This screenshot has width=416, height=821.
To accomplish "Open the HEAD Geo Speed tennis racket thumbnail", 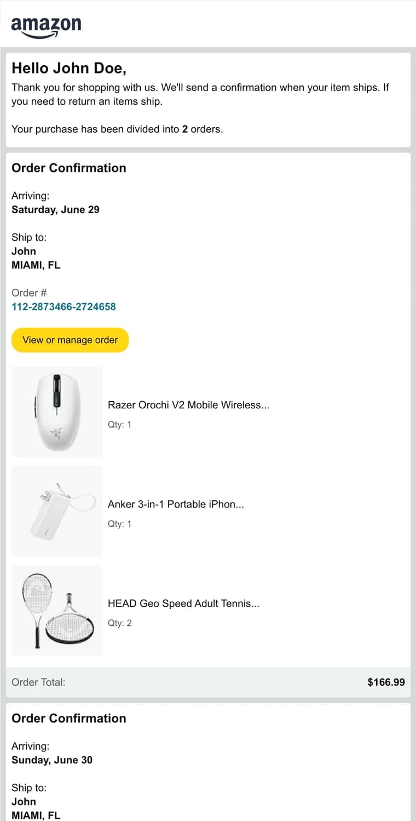I will coord(56,610).
